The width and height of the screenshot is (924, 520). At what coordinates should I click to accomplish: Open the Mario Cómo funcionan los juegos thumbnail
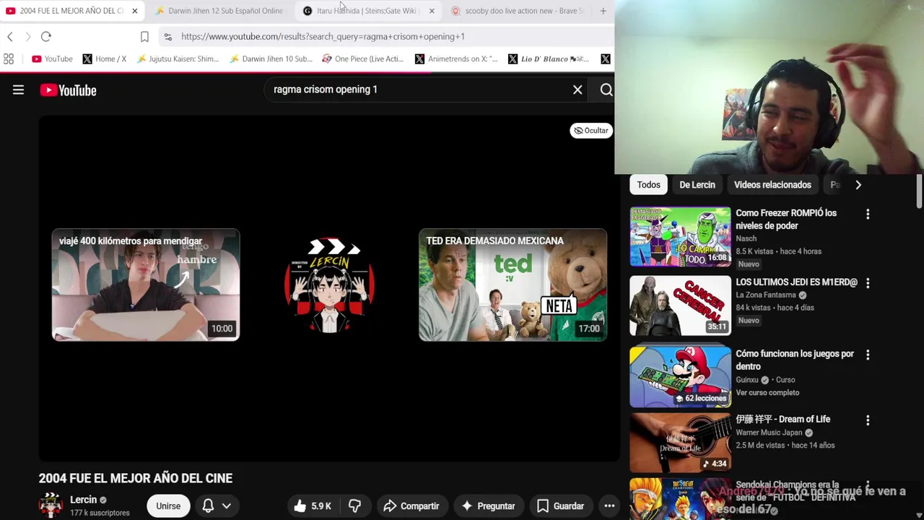tap(680, 377)
